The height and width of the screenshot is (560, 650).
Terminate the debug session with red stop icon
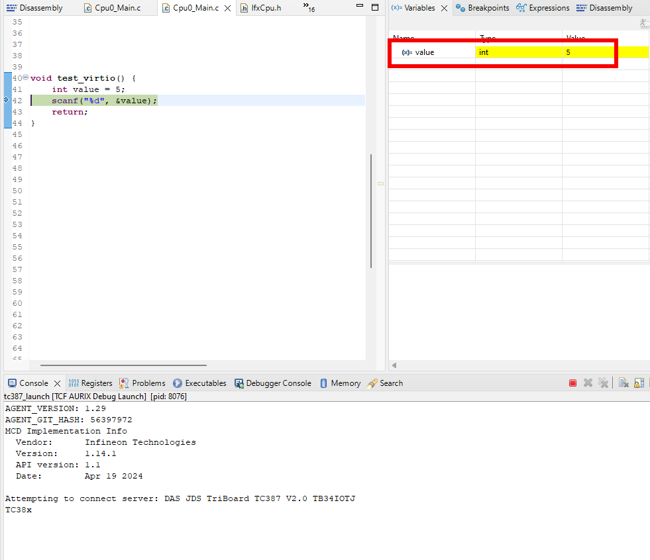point(573,383)
